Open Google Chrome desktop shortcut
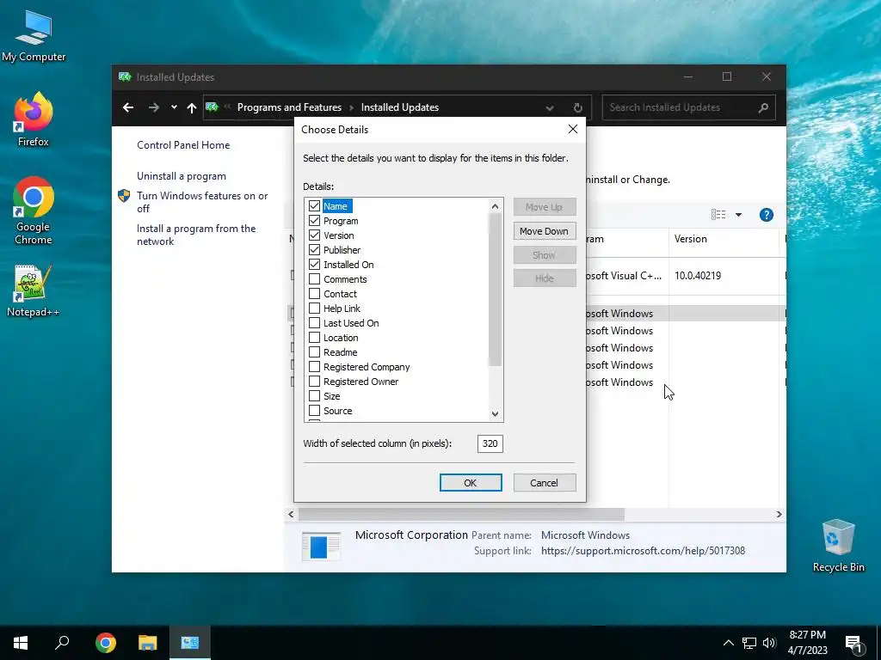Viewport: 881px width, 660px height. pos(34,211)
